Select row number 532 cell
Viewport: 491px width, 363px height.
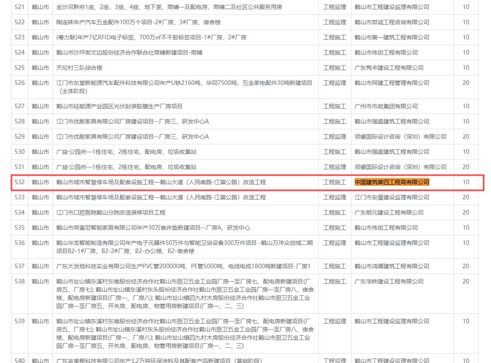point(20,182)
